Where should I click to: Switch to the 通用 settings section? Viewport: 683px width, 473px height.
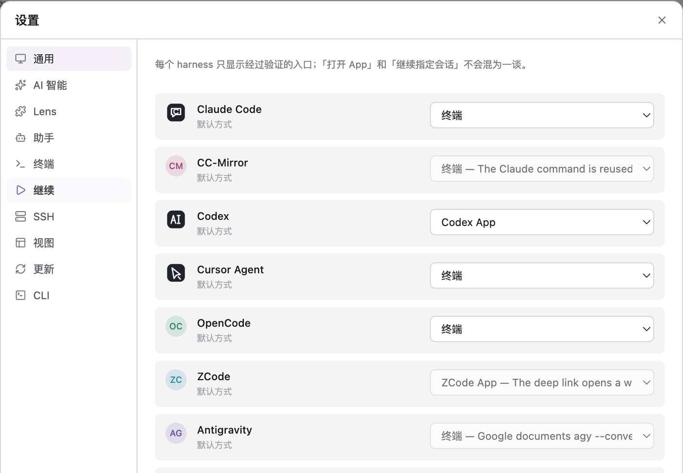click(x=69, y=59)
